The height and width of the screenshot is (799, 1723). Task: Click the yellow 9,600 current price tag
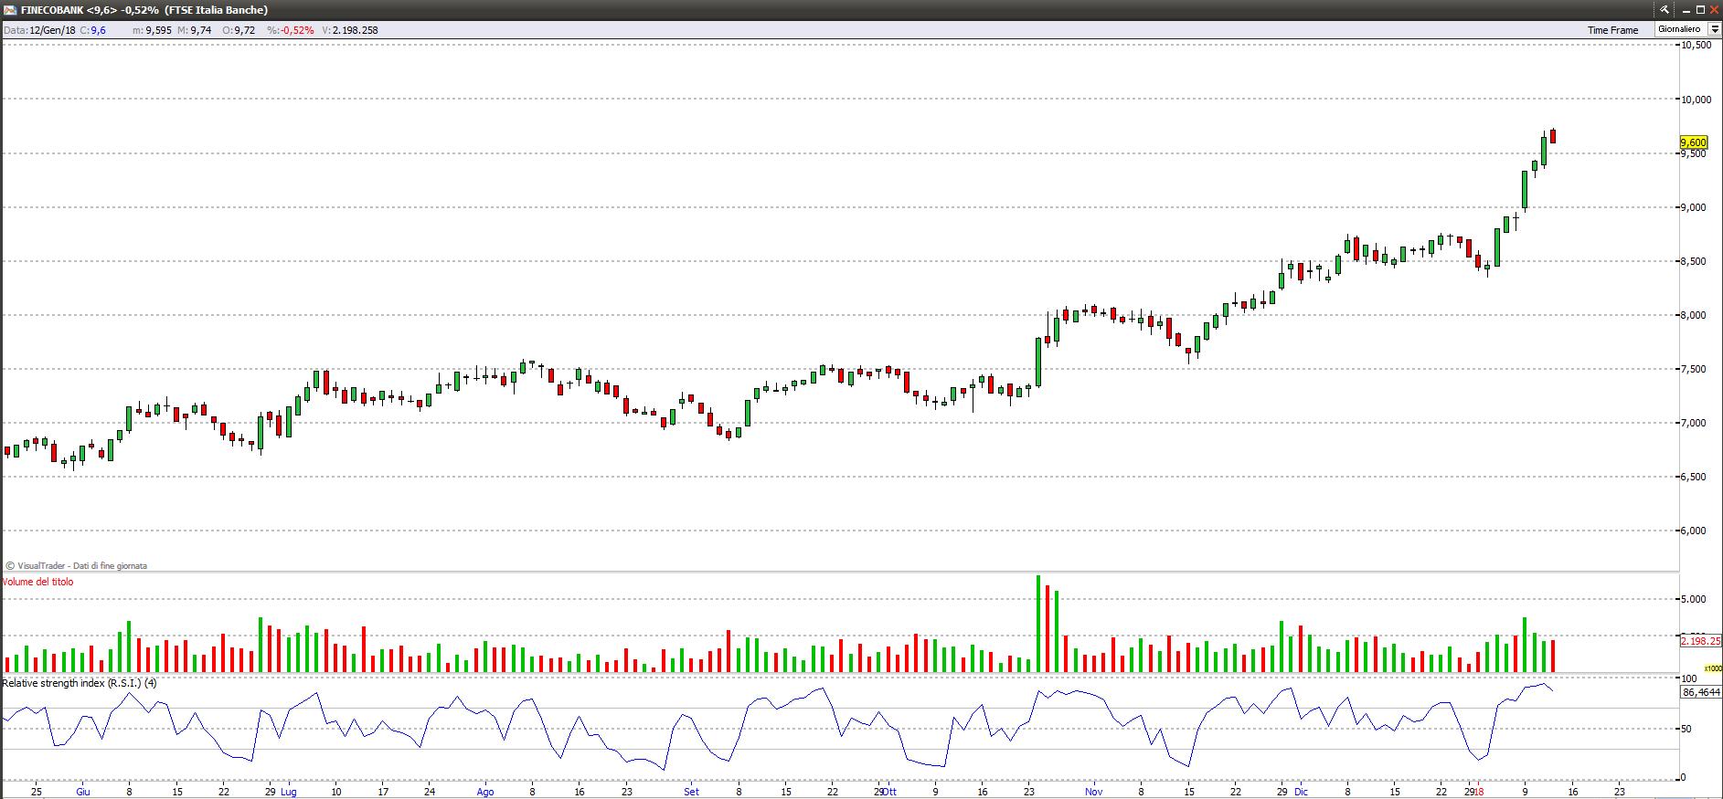(1694, 142)
